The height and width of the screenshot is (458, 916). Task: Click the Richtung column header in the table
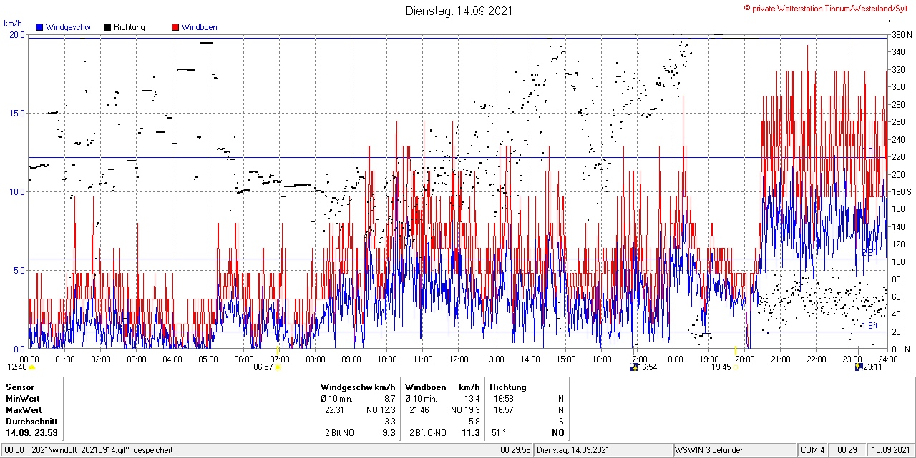click(x=507, y=387)
